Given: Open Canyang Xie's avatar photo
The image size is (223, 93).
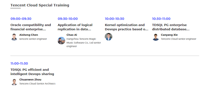Looking at the screenshot, I should click(x=156, y=37).
